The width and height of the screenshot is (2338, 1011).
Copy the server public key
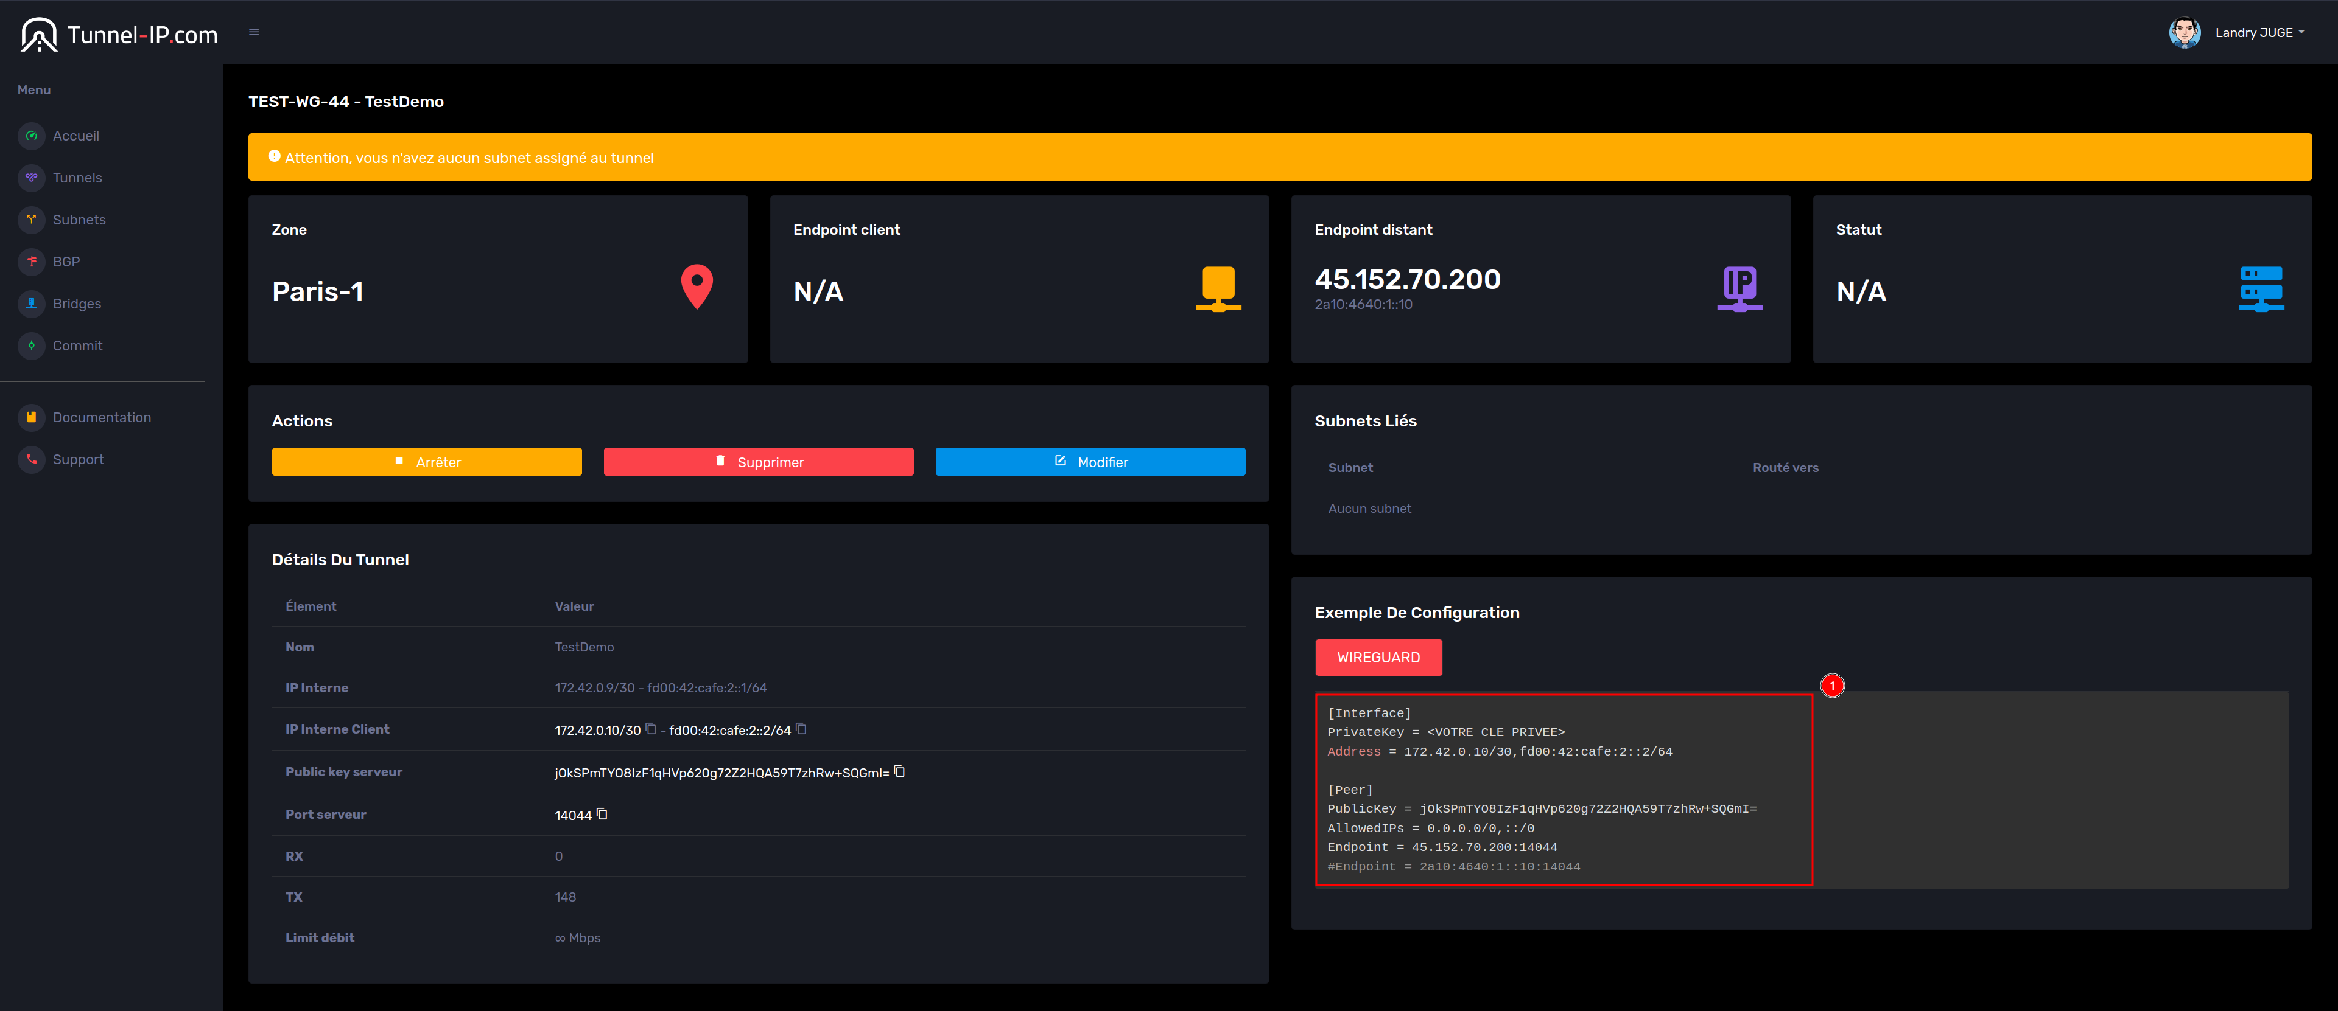click(x=899, y=771)
